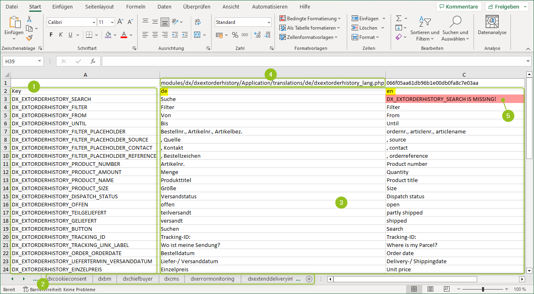The width and height of the screenshot is (534, 294).
Task: Switch to Daten tab
Action: click(x=164, y=6)
